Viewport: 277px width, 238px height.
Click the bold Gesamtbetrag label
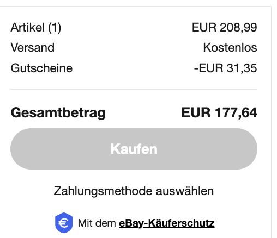coord(58,113)
